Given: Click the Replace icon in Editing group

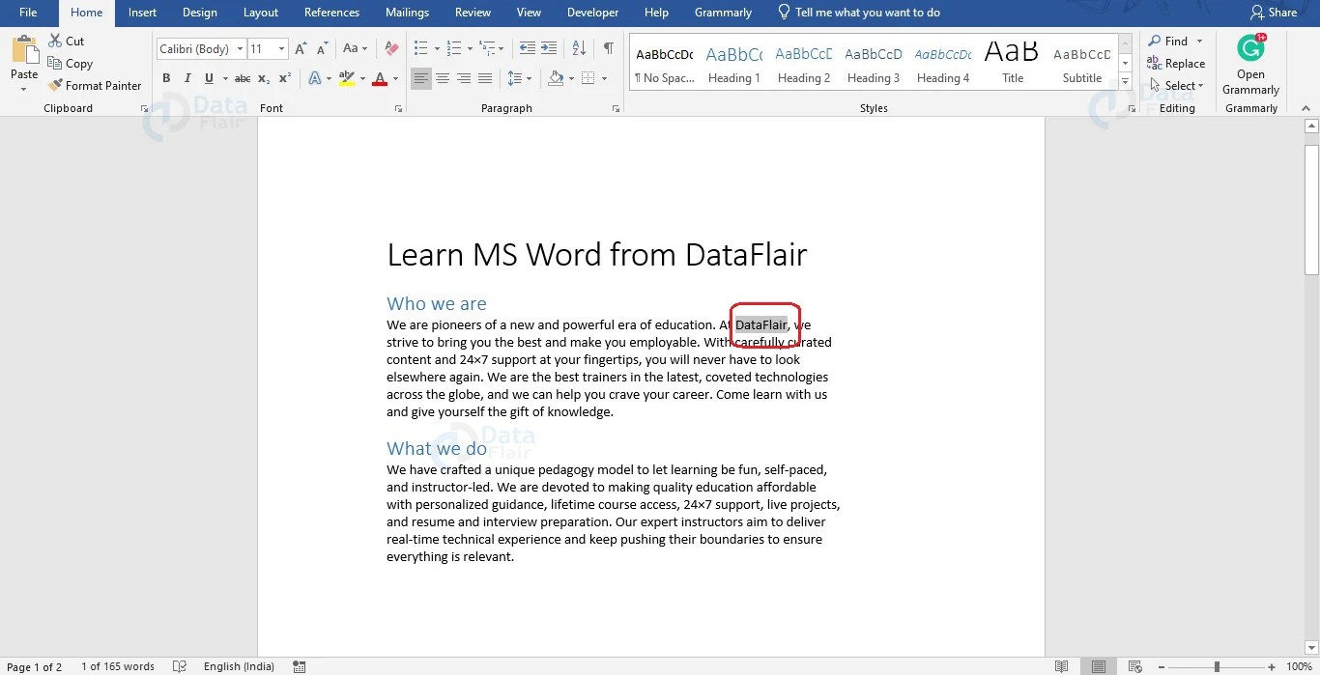Looking at the screenshot, I should (1176, 63).
